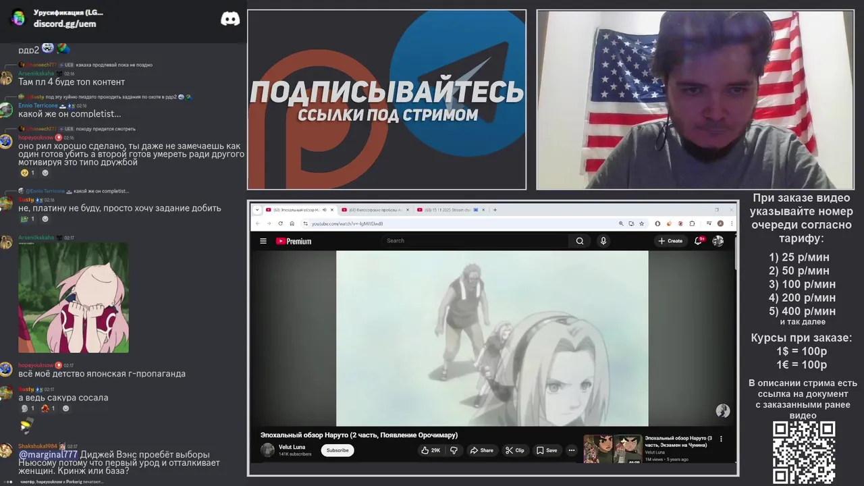This screenshot has height=486, width=864.
Task: Click the Discord logo in the chat header
Action: (x=230, y=18)
